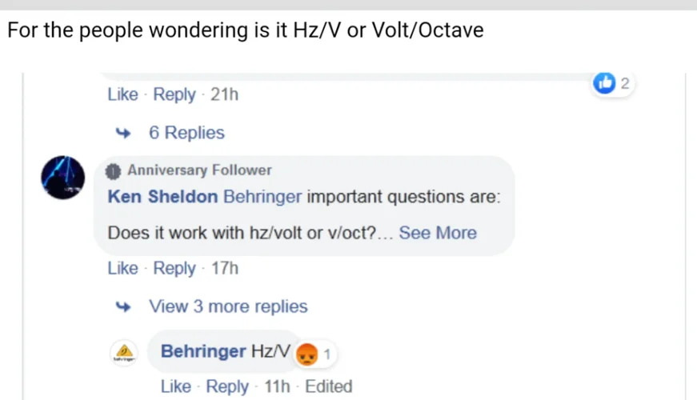Click the Behringer logo avatar
Screen dimensions: 697x400
[123, 353]
